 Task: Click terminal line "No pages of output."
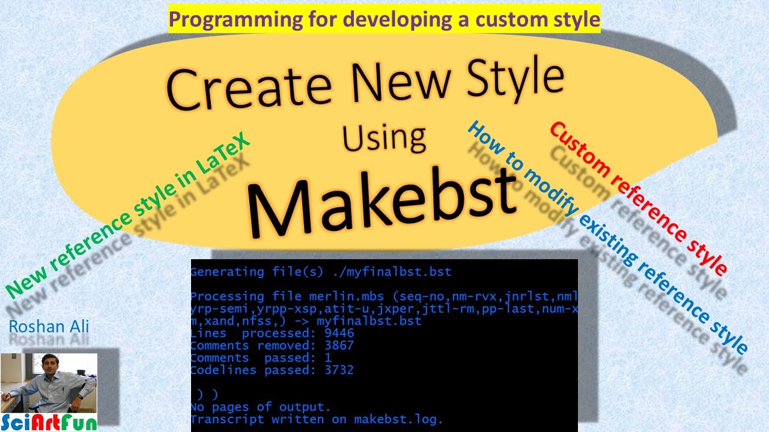(261, 407)
